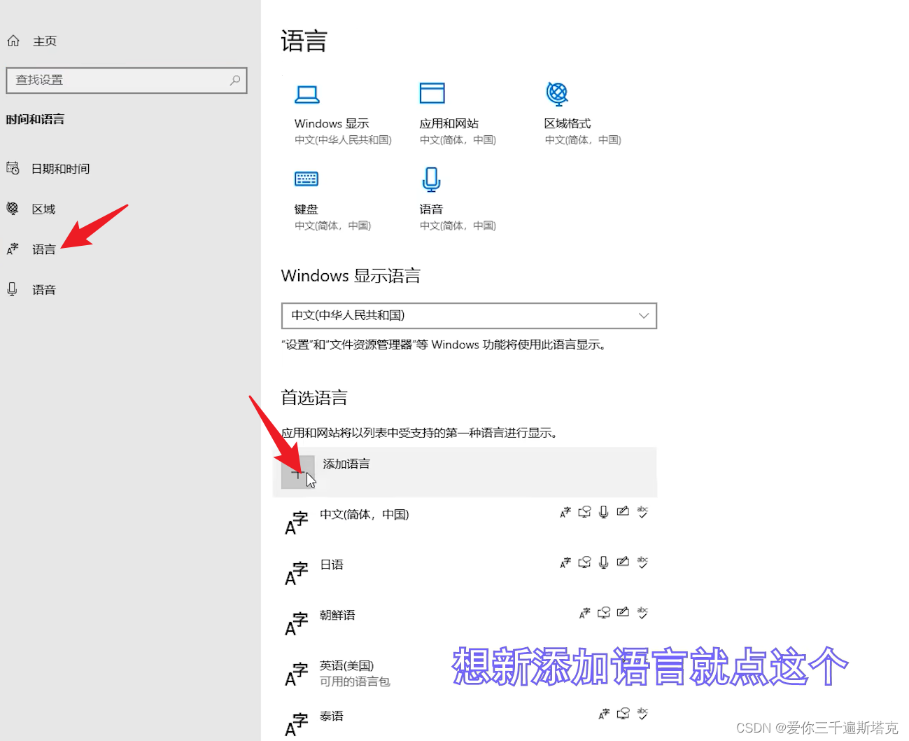Click the abc spellcheck icon in 泰语 row
The height and width of the screenshot is (741, 909).
tap(642, 714)
